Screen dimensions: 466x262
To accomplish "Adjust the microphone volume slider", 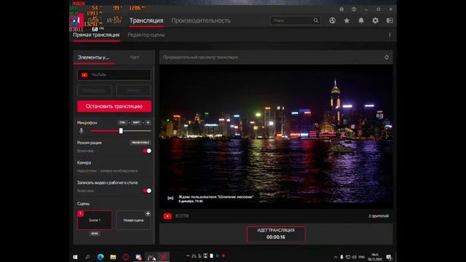I will [121, 131].
